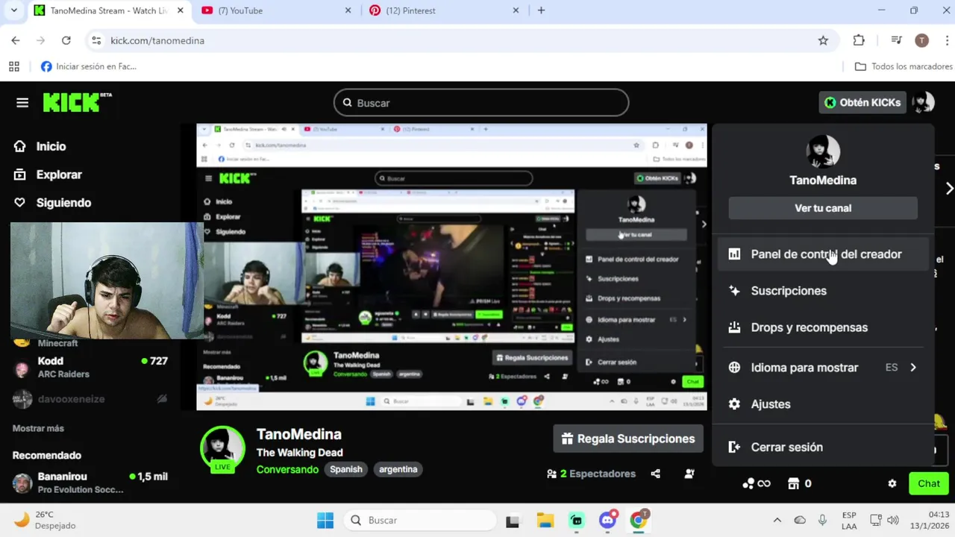
Task: Expand Idioma para mostrar language submenu
Action: point(823,368)
